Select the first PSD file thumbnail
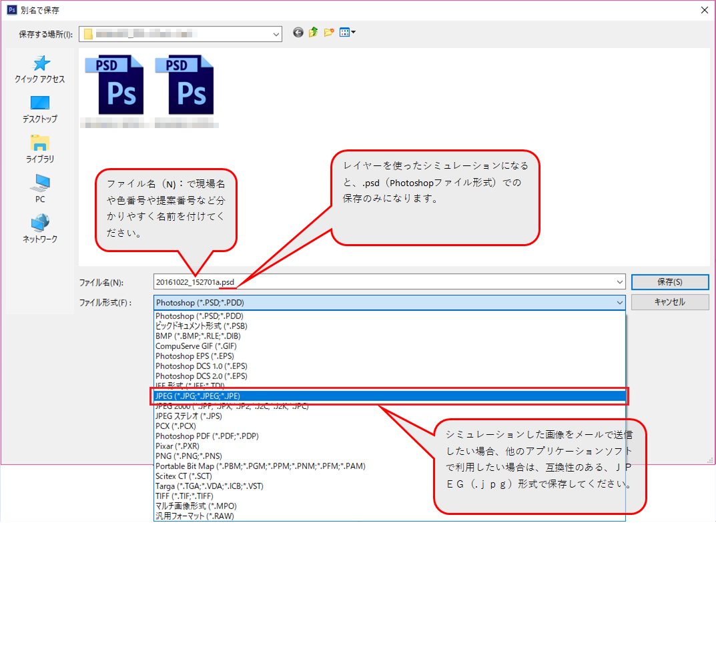Viewport: 716px width, 647px height. (x=115, y=85)
